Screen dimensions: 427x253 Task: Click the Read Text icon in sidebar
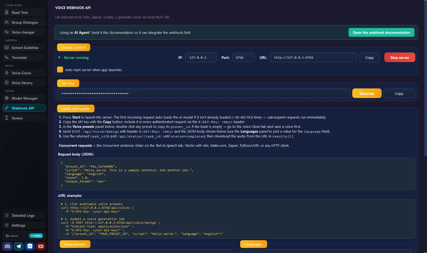pyautogui.click(x=7, y=13)
